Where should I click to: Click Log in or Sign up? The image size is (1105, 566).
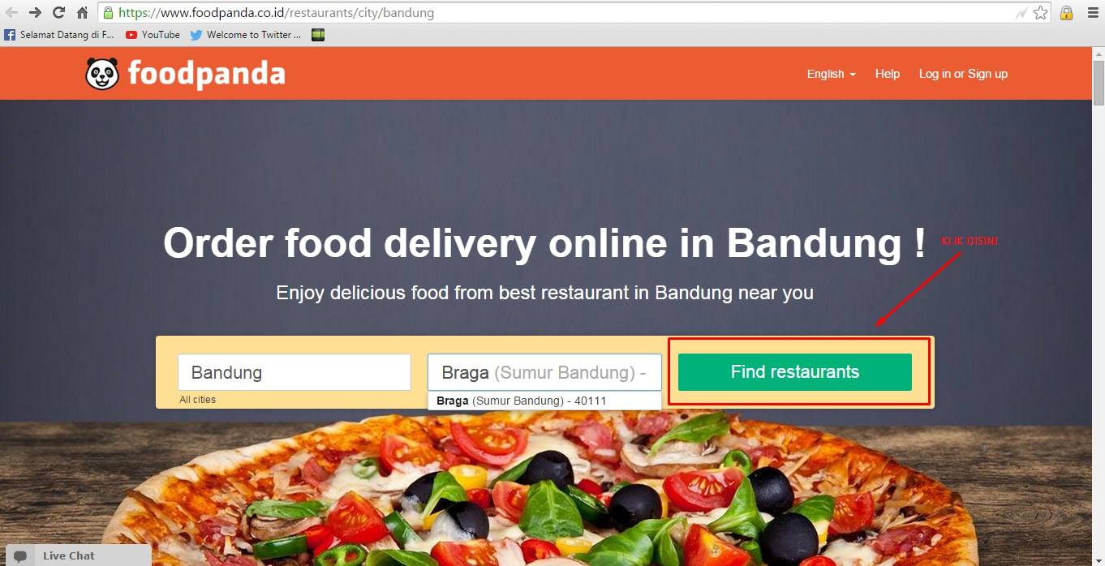963,74
